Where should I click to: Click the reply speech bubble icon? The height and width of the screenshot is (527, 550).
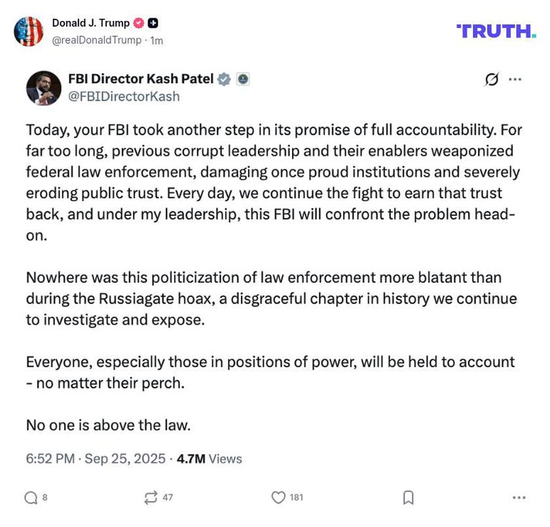coord(31,498)
